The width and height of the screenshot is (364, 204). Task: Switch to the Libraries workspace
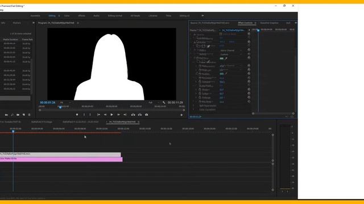point(153,16)
